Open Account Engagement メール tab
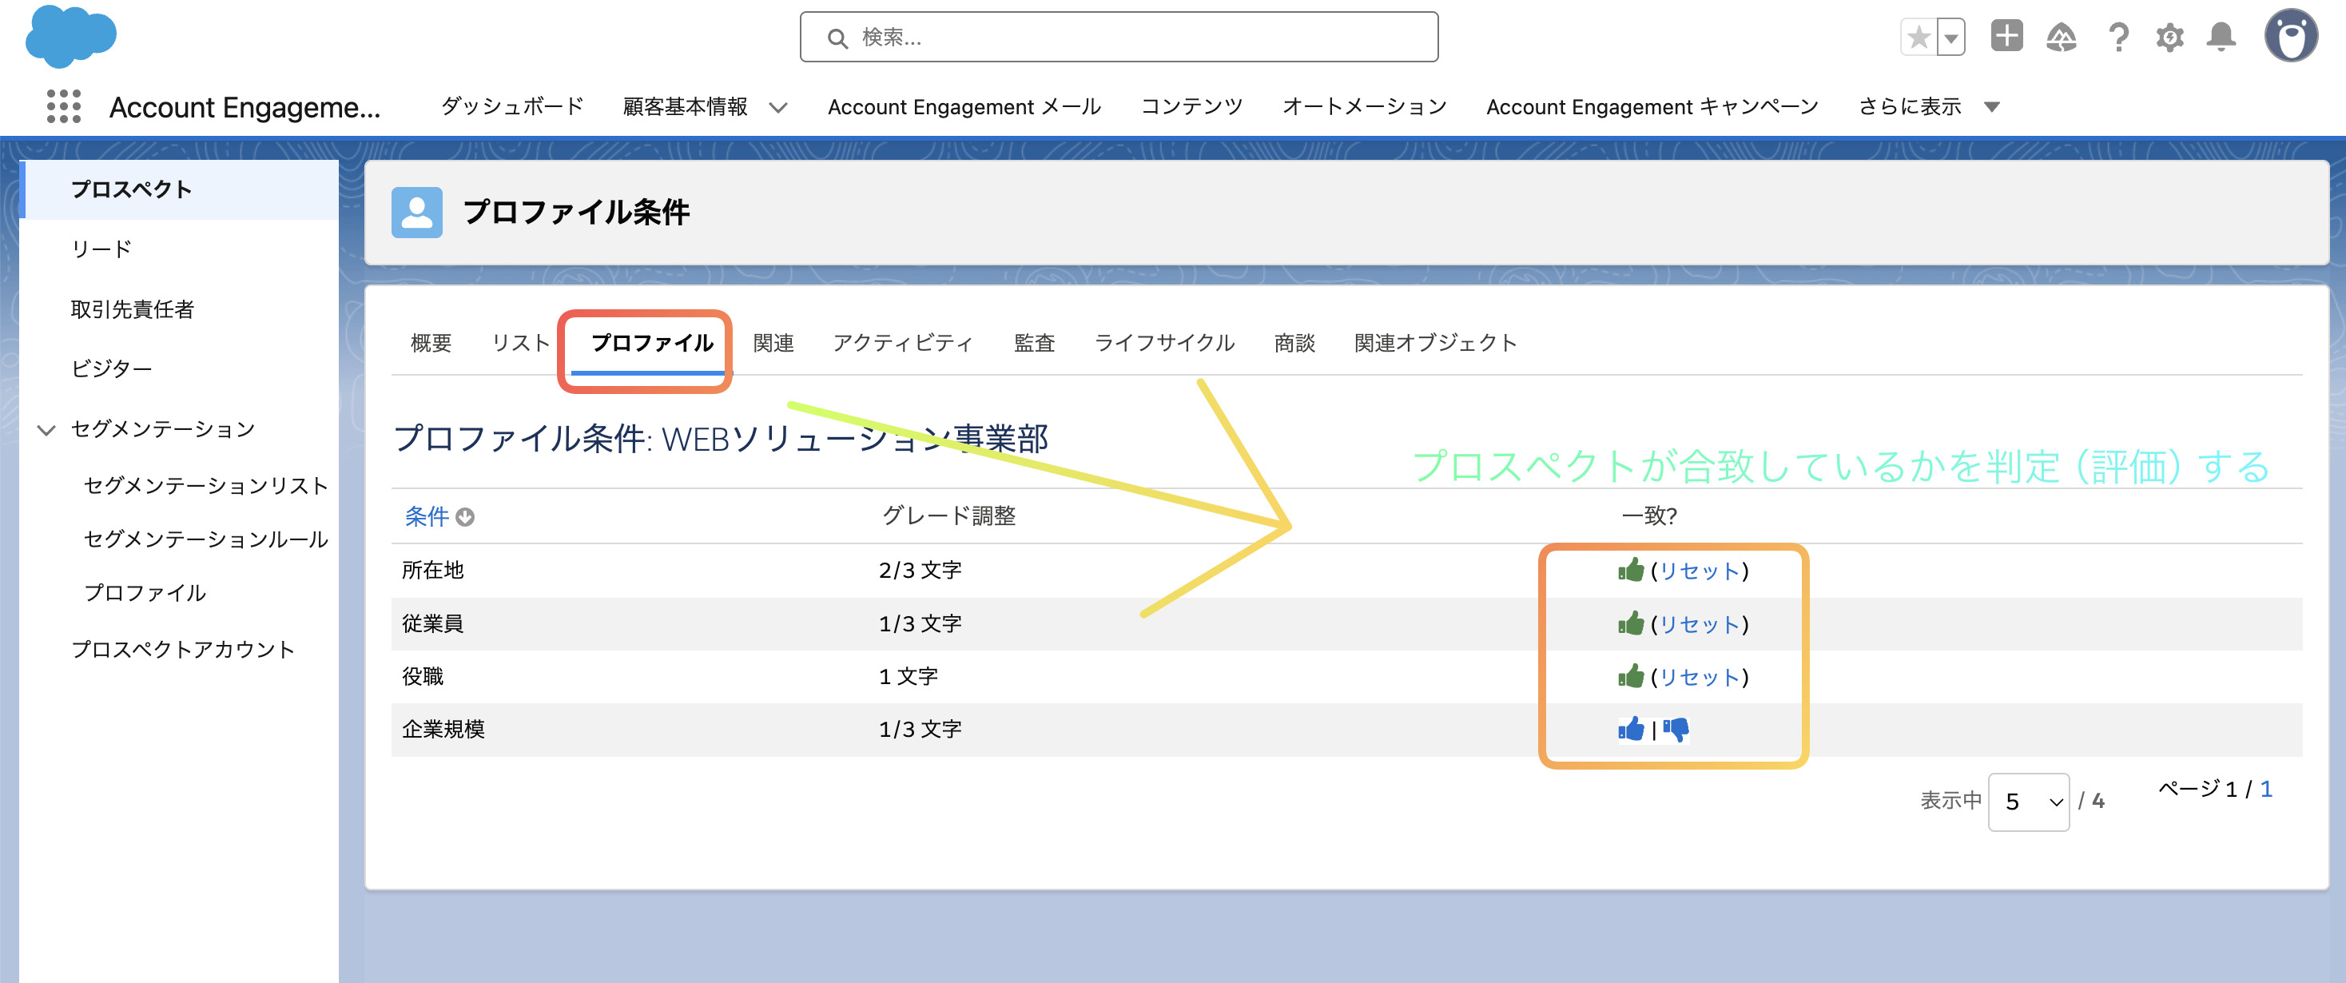2346x983 pixels. pos(964,106)
